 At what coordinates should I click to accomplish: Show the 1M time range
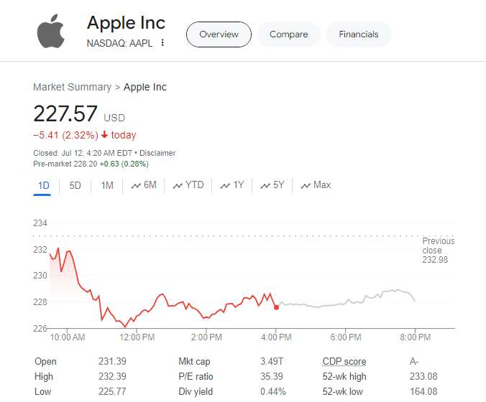(x=107, y=185)
